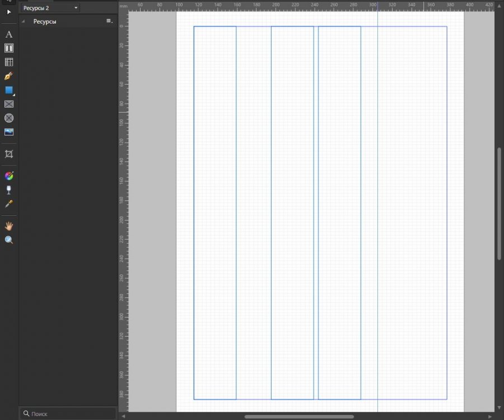This screenshot has height=420, width=504.
Task: Select the Place Image tool
Action: 9,132
